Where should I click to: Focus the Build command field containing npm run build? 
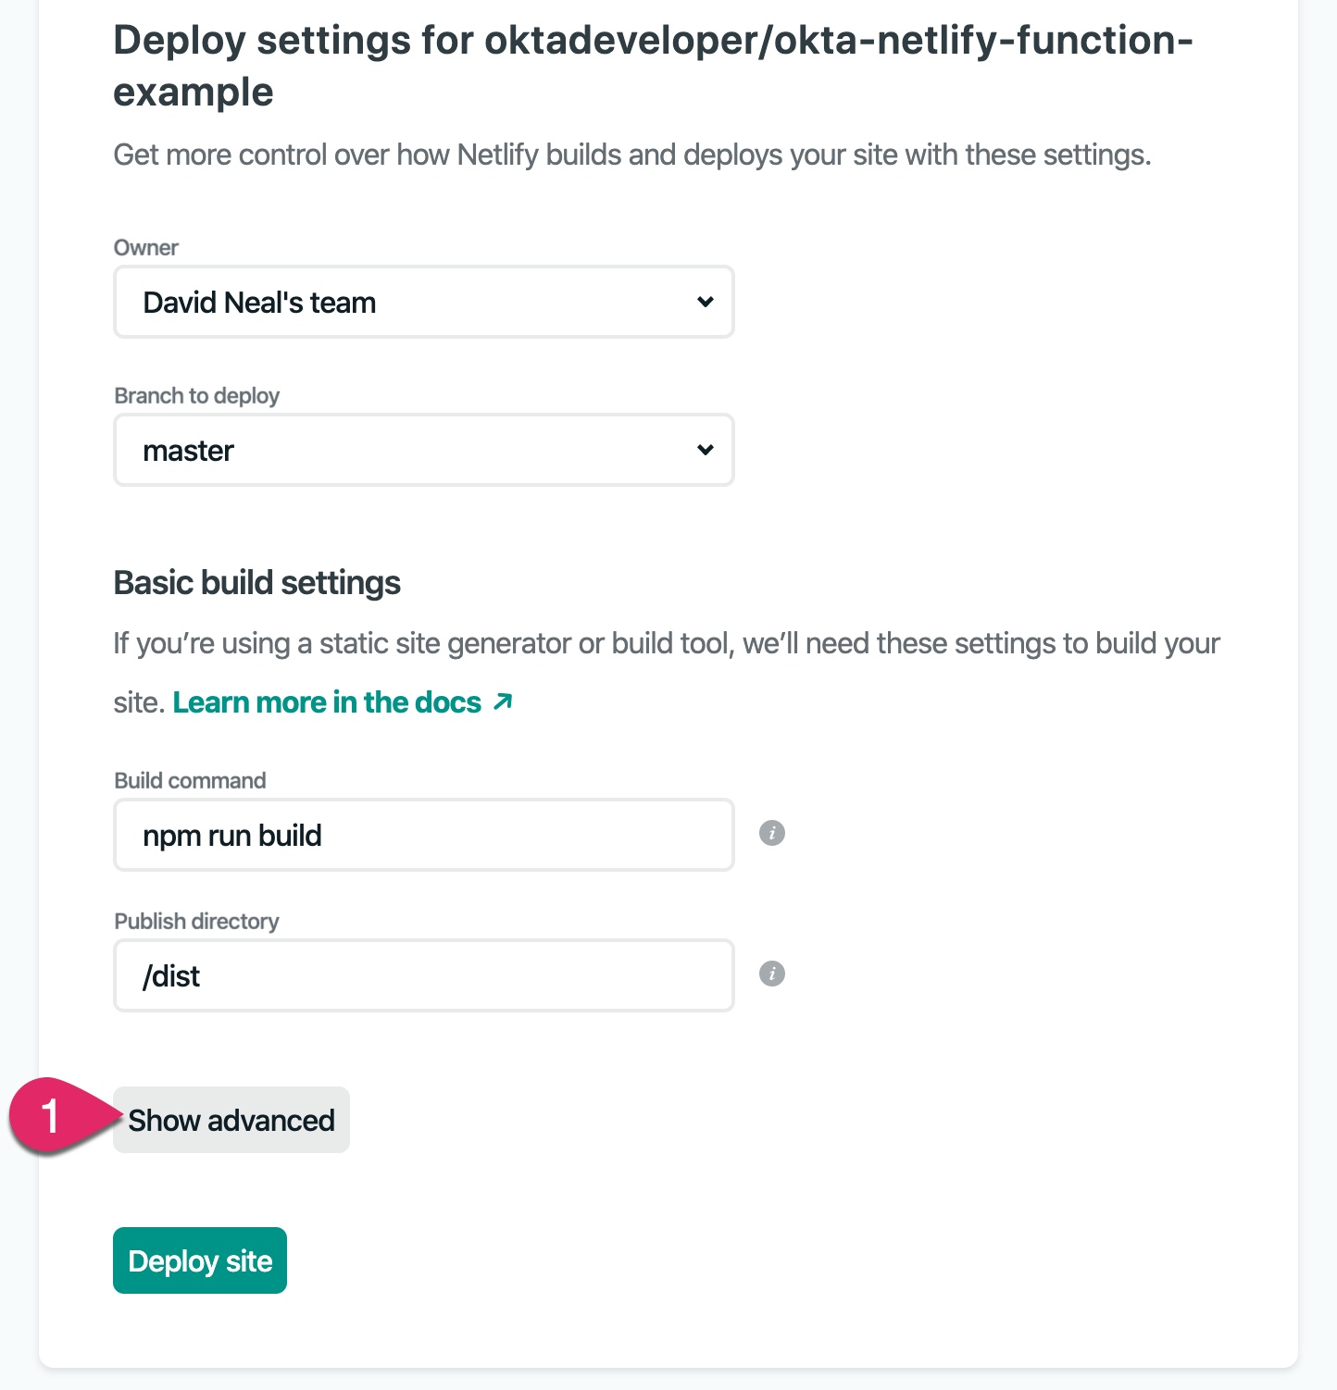(x=423, y=835)
